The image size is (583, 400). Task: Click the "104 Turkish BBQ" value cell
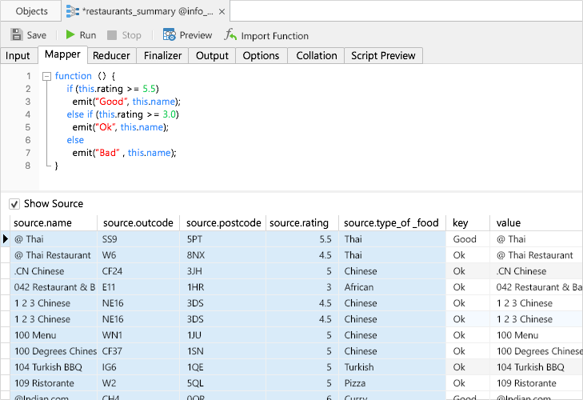pyautogui.click(x=536, y=367)
